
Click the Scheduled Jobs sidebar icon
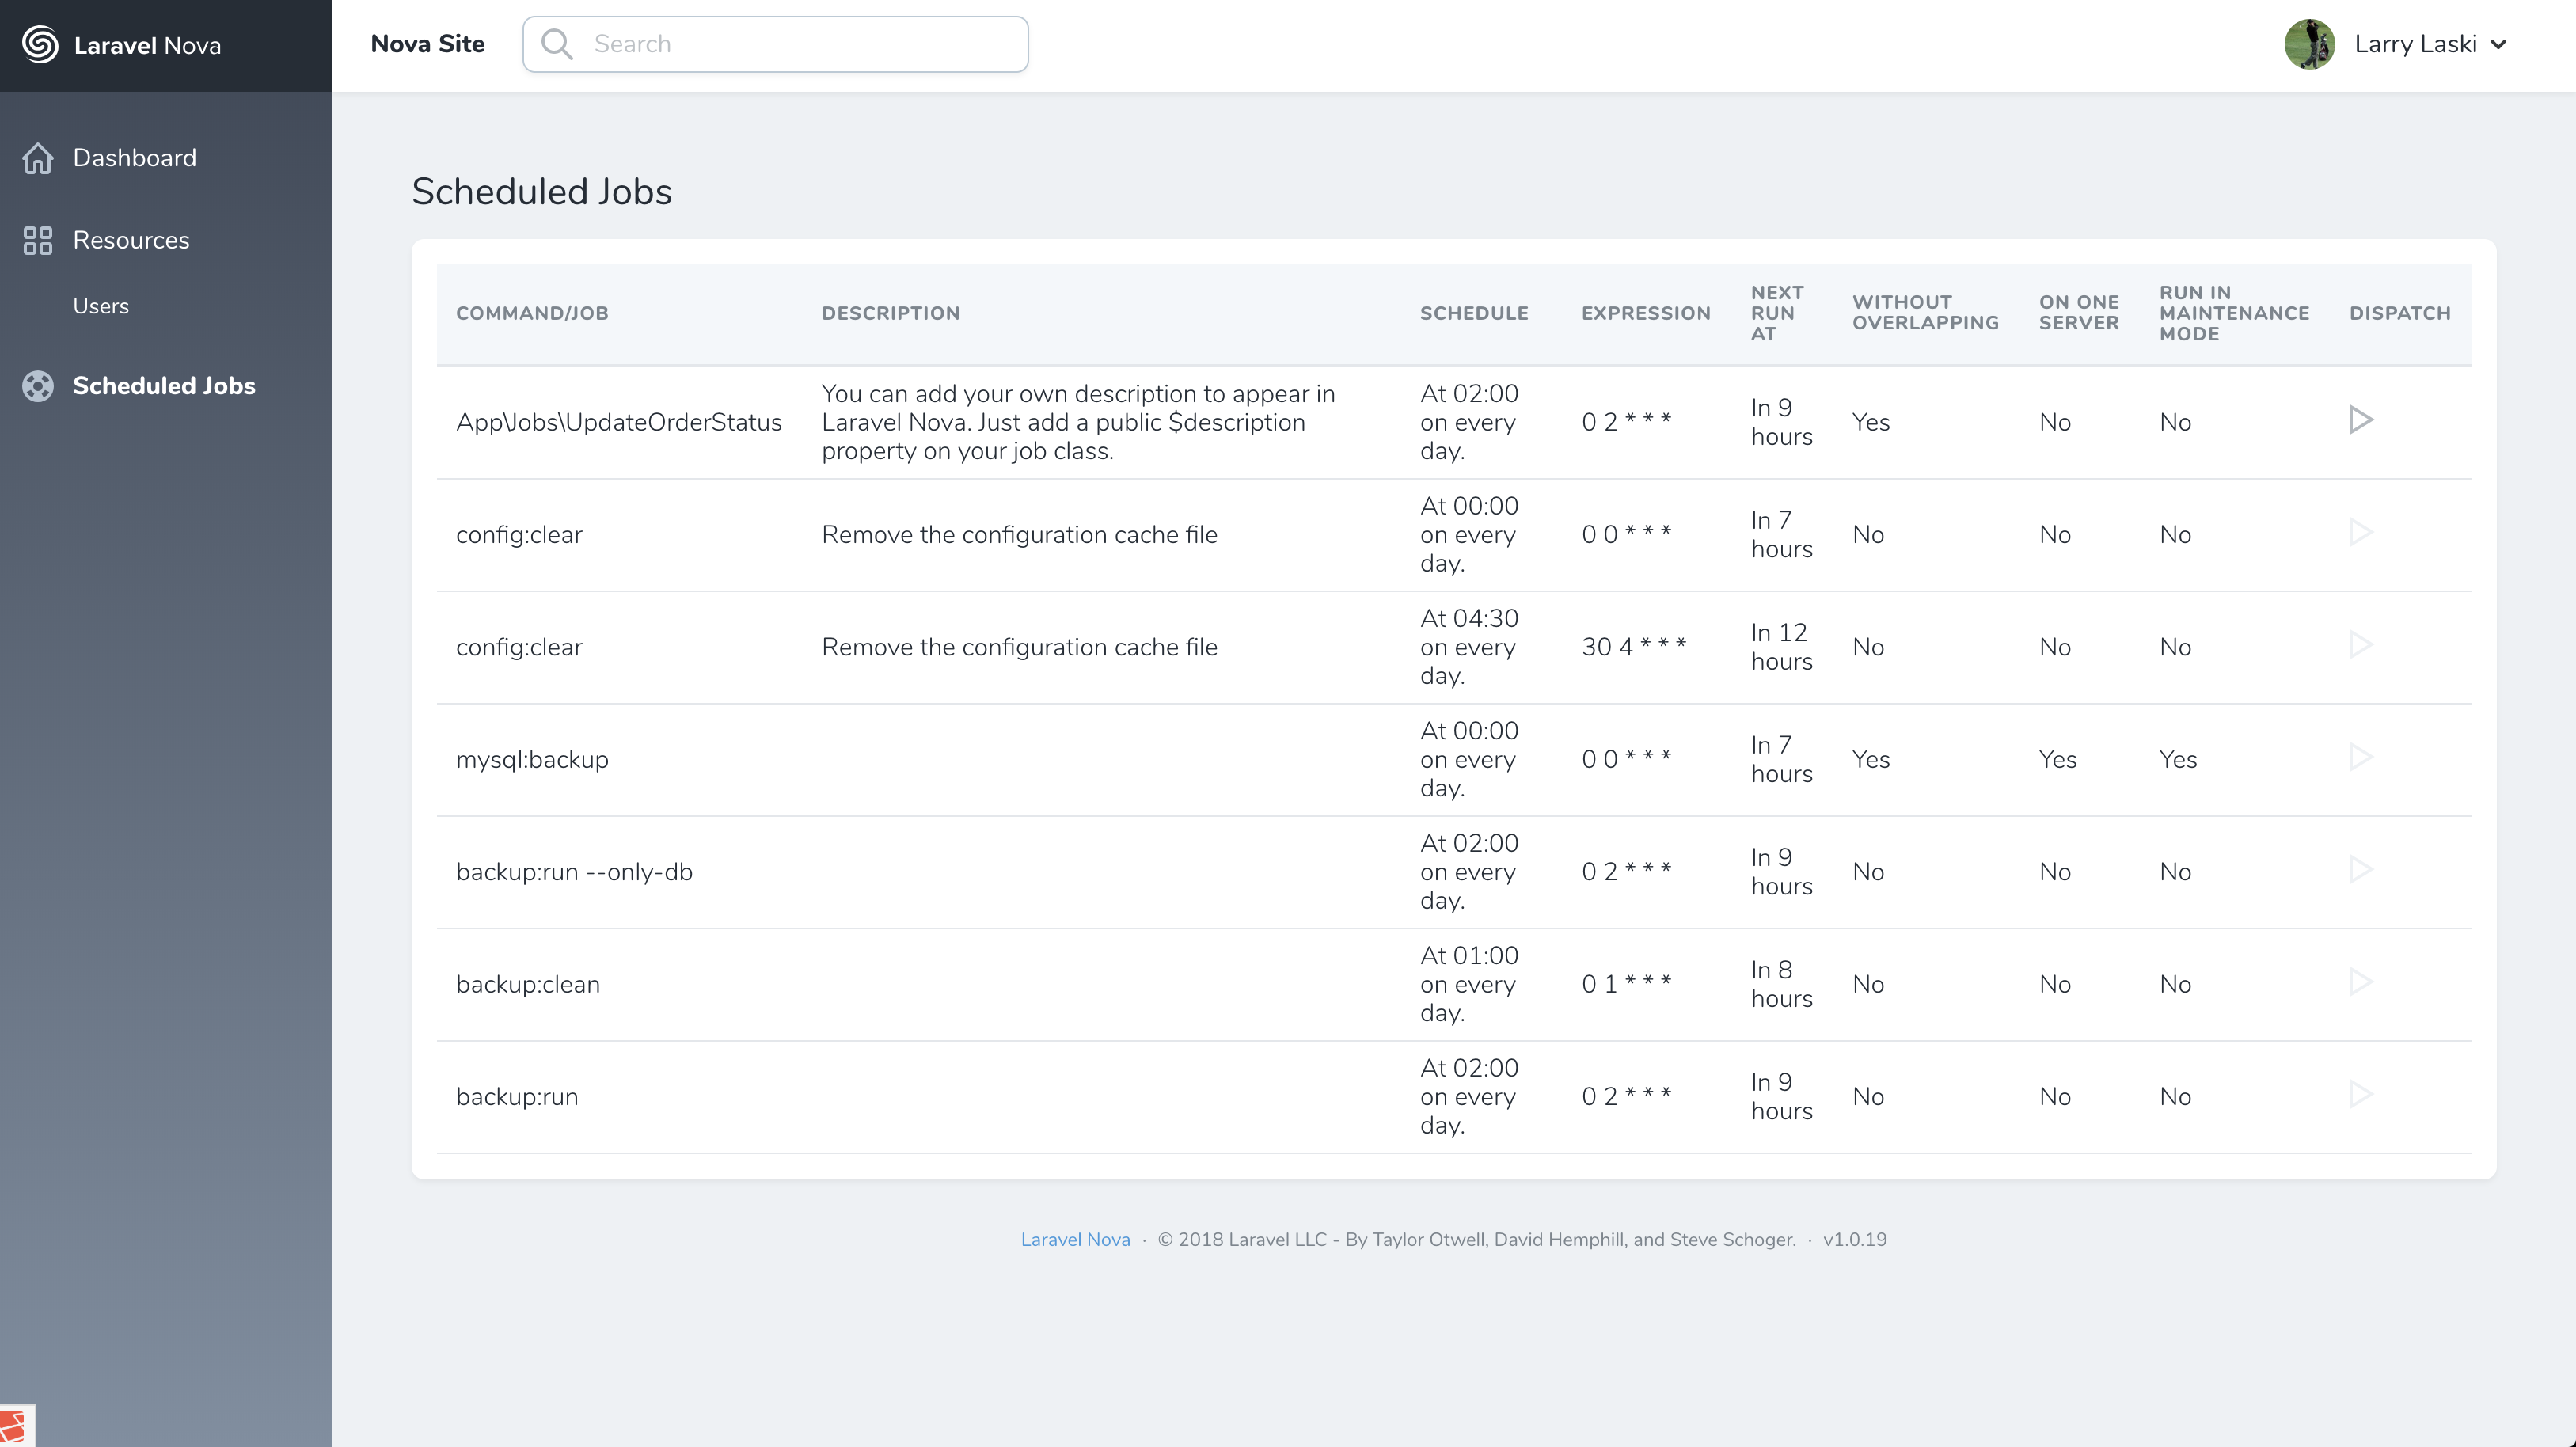click(x=38, y=386)
